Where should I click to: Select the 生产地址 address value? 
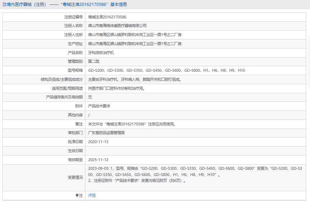click(x=135, y=44)
